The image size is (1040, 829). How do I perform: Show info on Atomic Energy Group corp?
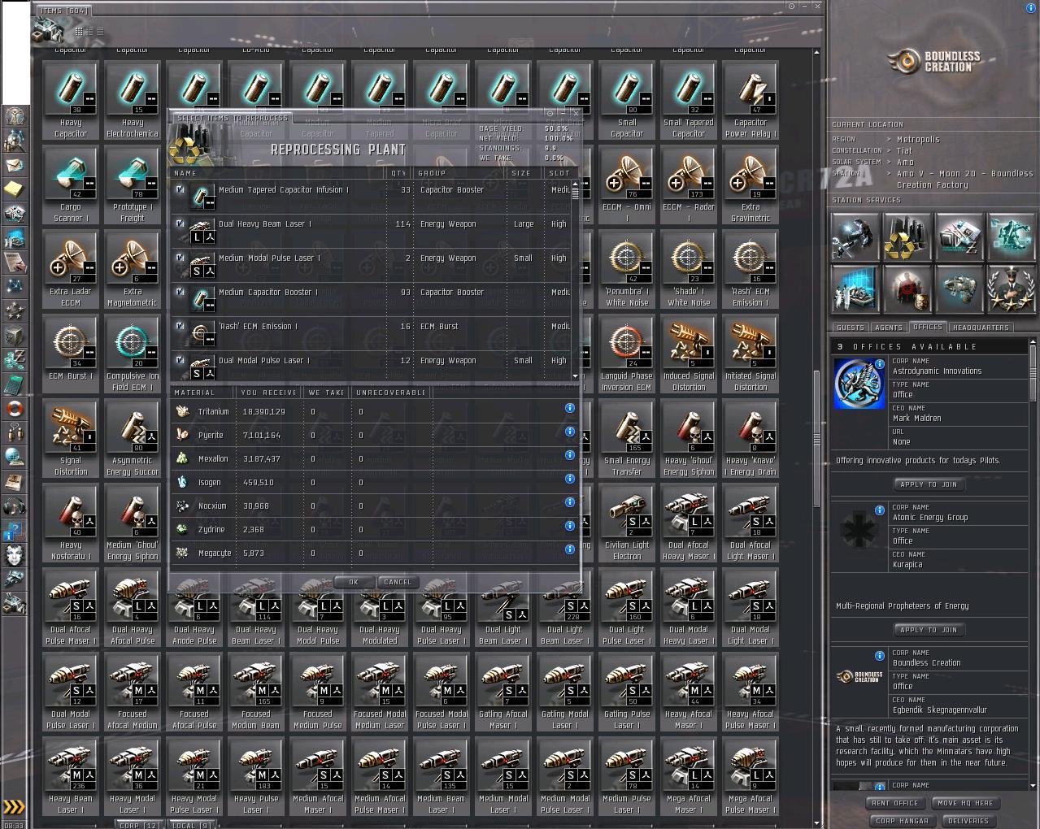click(x=880, y=510)
